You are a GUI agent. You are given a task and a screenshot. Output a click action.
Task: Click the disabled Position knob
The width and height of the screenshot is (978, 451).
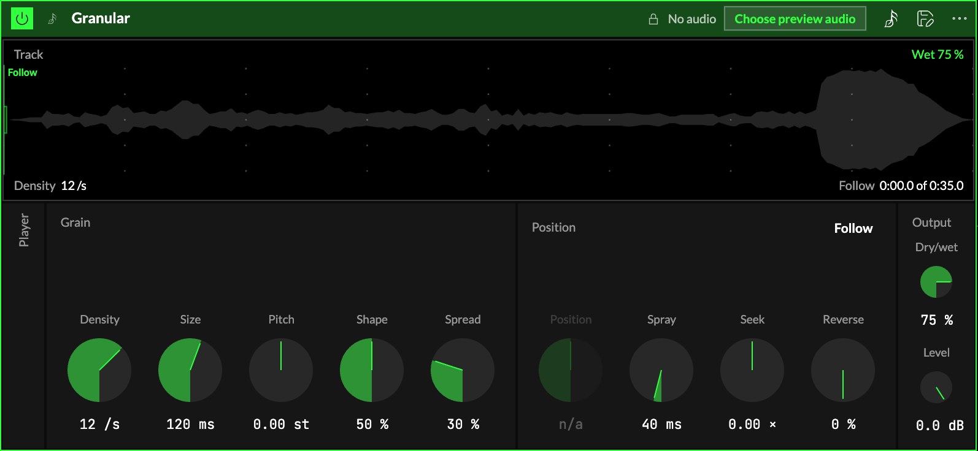tap(571, 370)
